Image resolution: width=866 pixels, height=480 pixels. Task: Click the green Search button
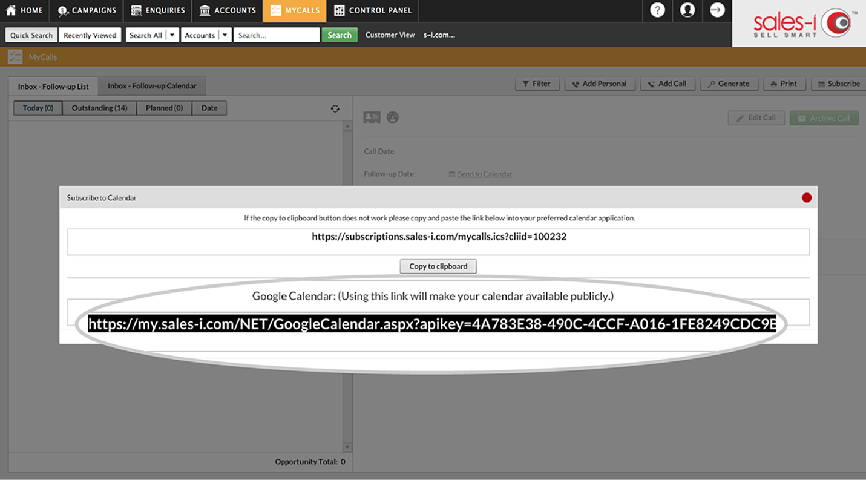point(340,35)
